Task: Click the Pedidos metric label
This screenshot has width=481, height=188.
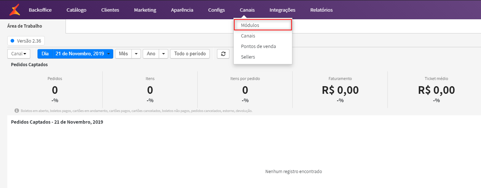Action: 55,79
